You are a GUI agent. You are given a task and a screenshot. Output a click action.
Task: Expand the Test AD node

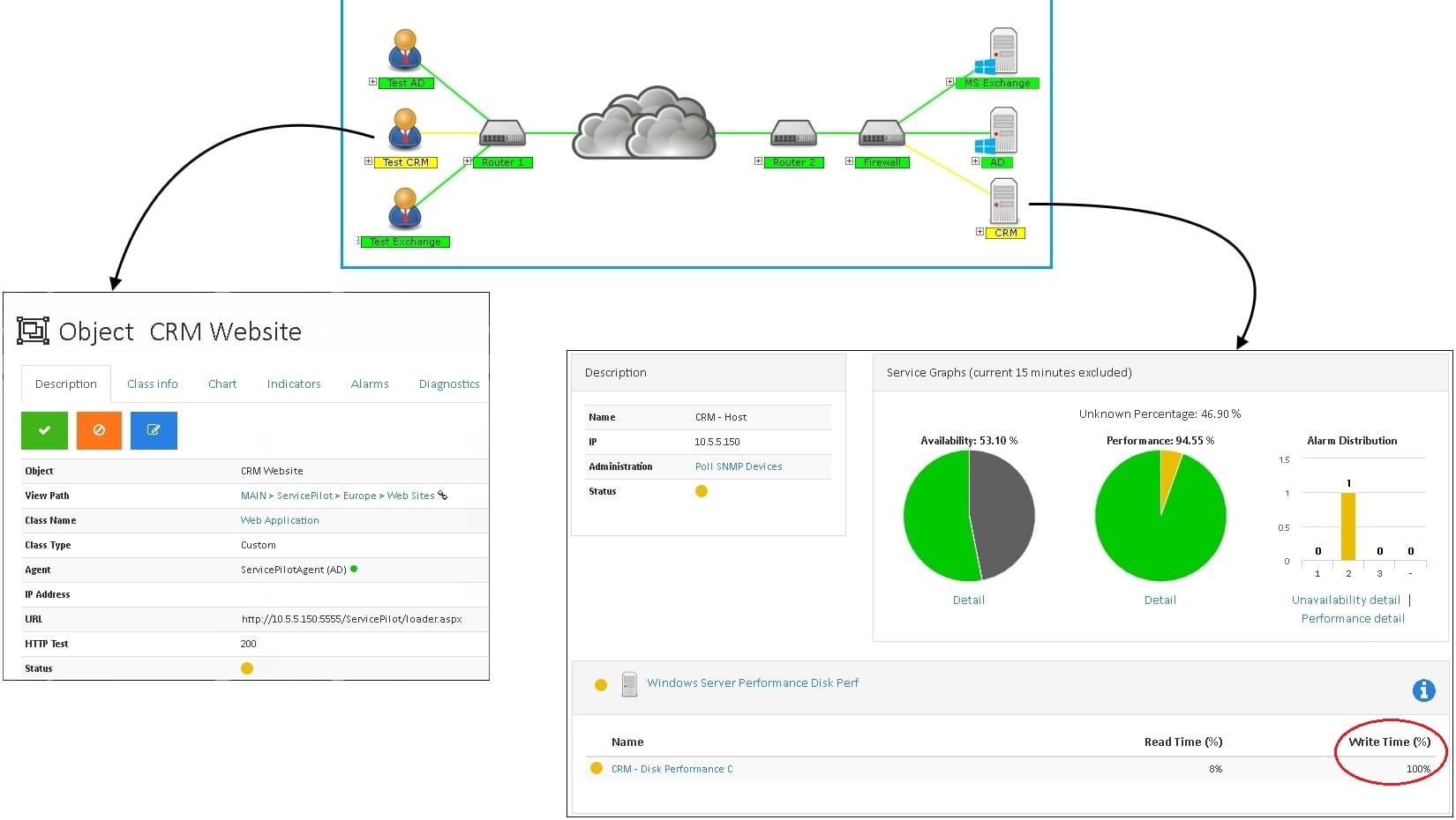pos(372,82)
